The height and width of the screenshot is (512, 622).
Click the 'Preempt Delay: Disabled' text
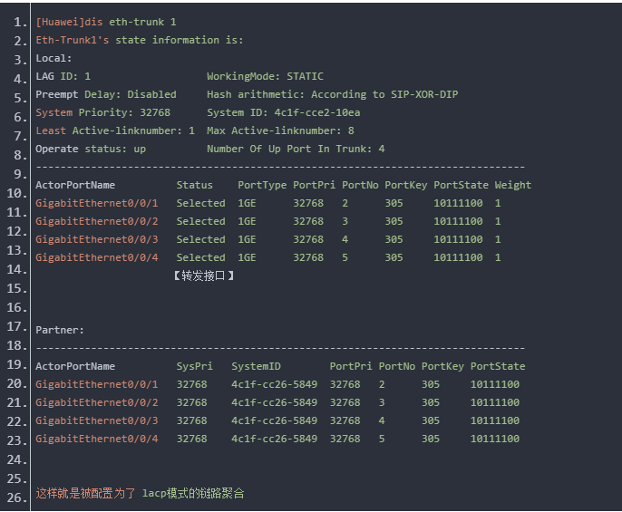tap(105, 94)
